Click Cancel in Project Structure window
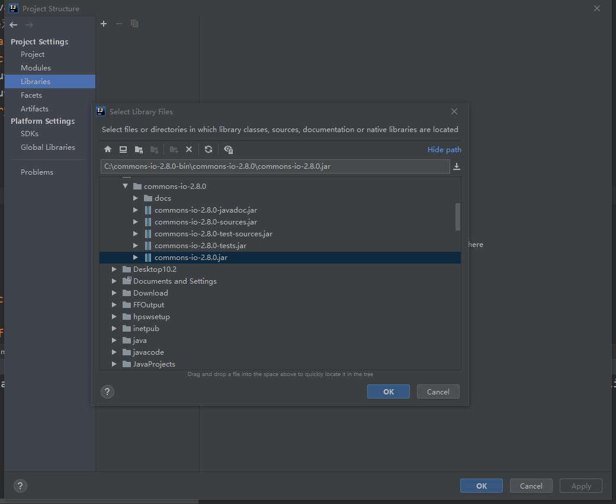This screenshot has height=504, width=616. point(531,486)
